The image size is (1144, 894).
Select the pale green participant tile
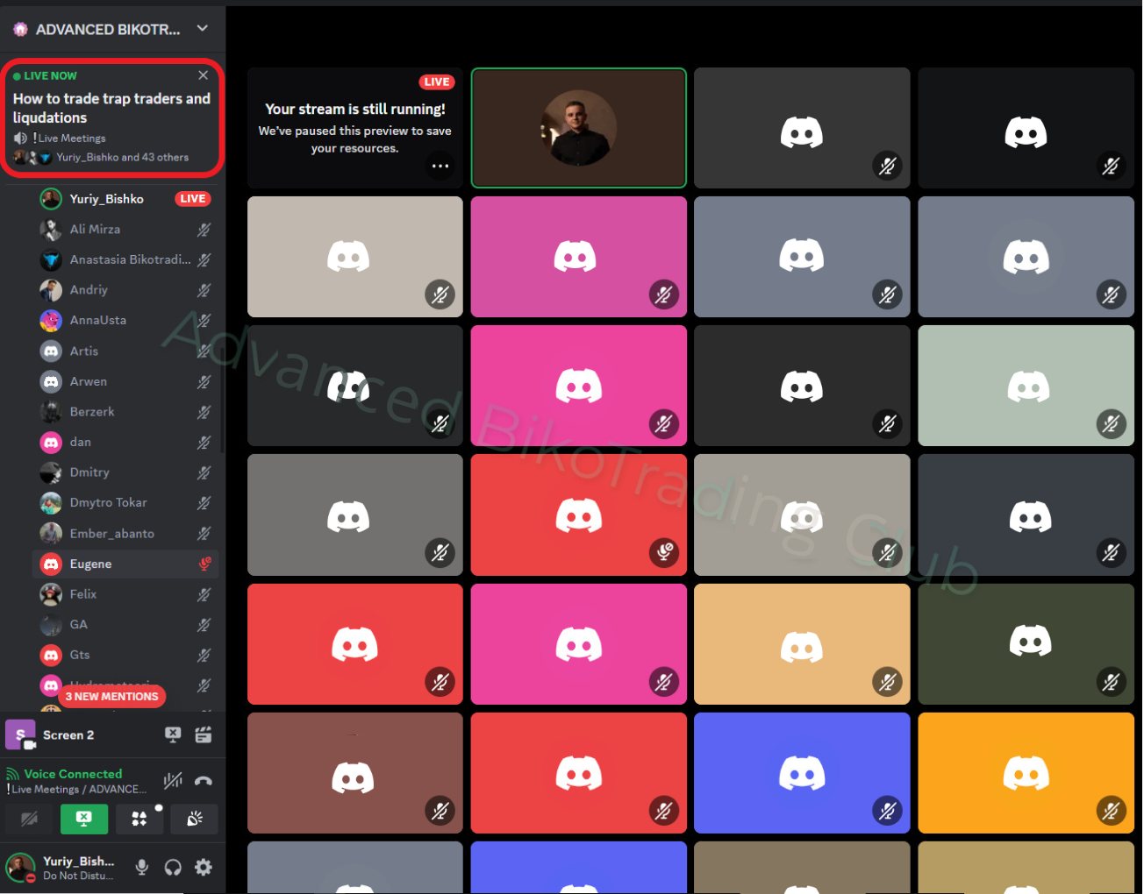coord(1026,386)
